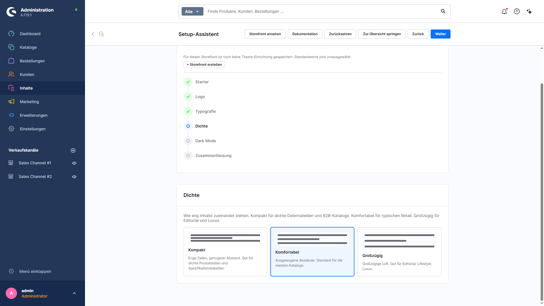The height and width of the screenshot is (306, 544).
Task: Click Zur Übersicht springen button
Action: 382,34
